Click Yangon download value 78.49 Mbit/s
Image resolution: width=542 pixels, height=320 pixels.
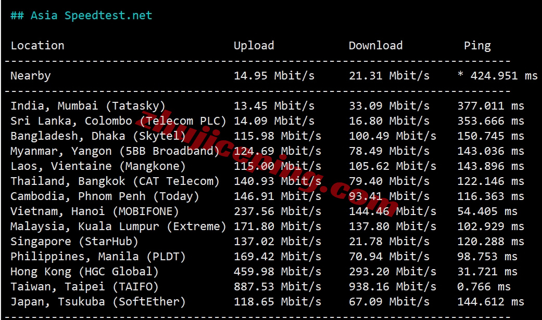click(x=389, y=151)
